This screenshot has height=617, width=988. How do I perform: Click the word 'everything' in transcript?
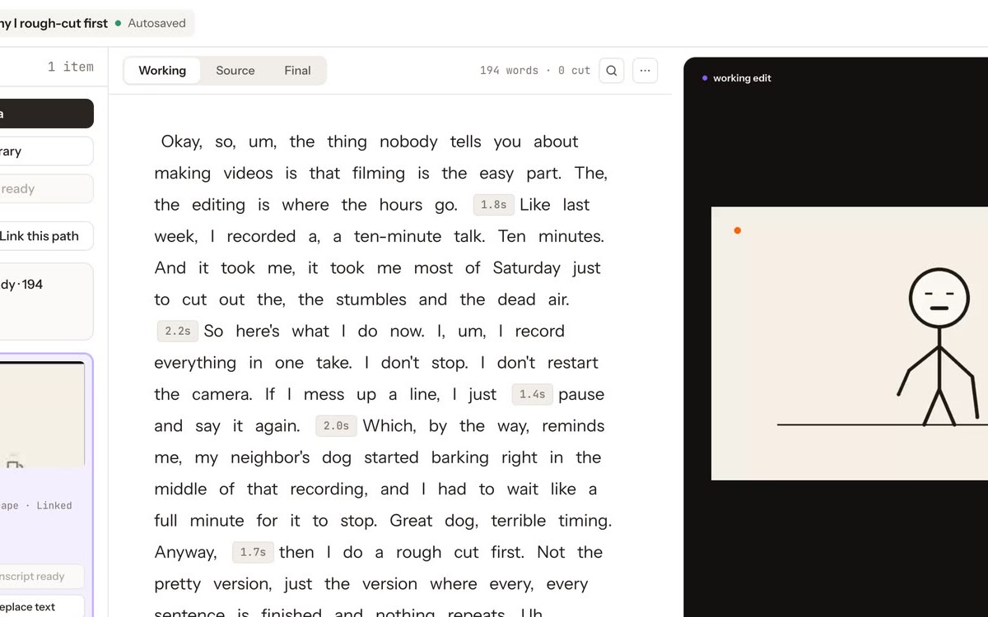click(x=195, y=363)
